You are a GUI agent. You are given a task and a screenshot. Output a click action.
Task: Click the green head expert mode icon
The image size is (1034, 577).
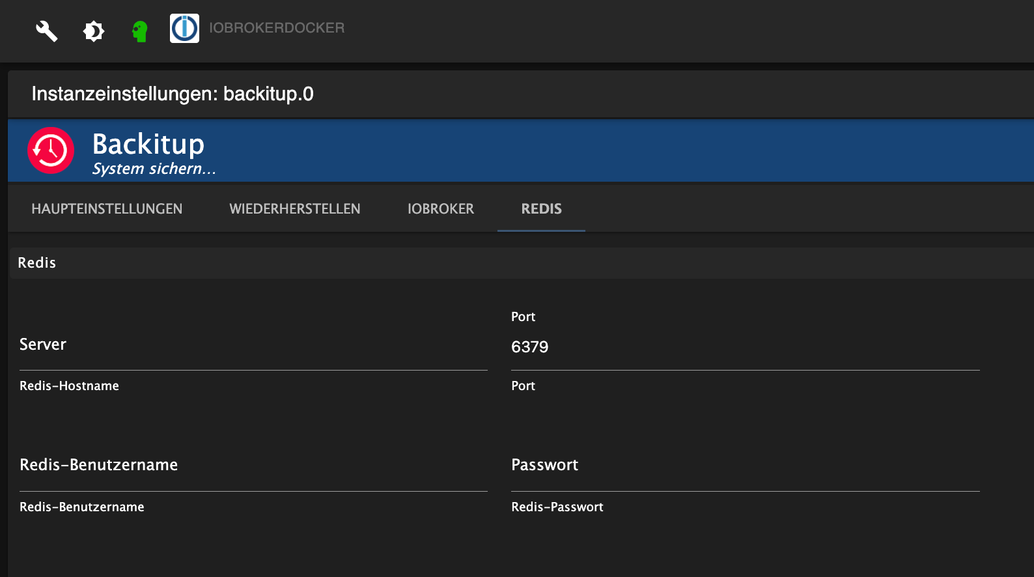[140, 31]
